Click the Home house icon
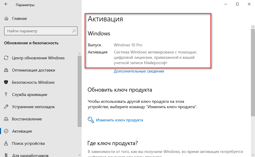This screenshot has width=255, height=157. [x=6, y=19]
